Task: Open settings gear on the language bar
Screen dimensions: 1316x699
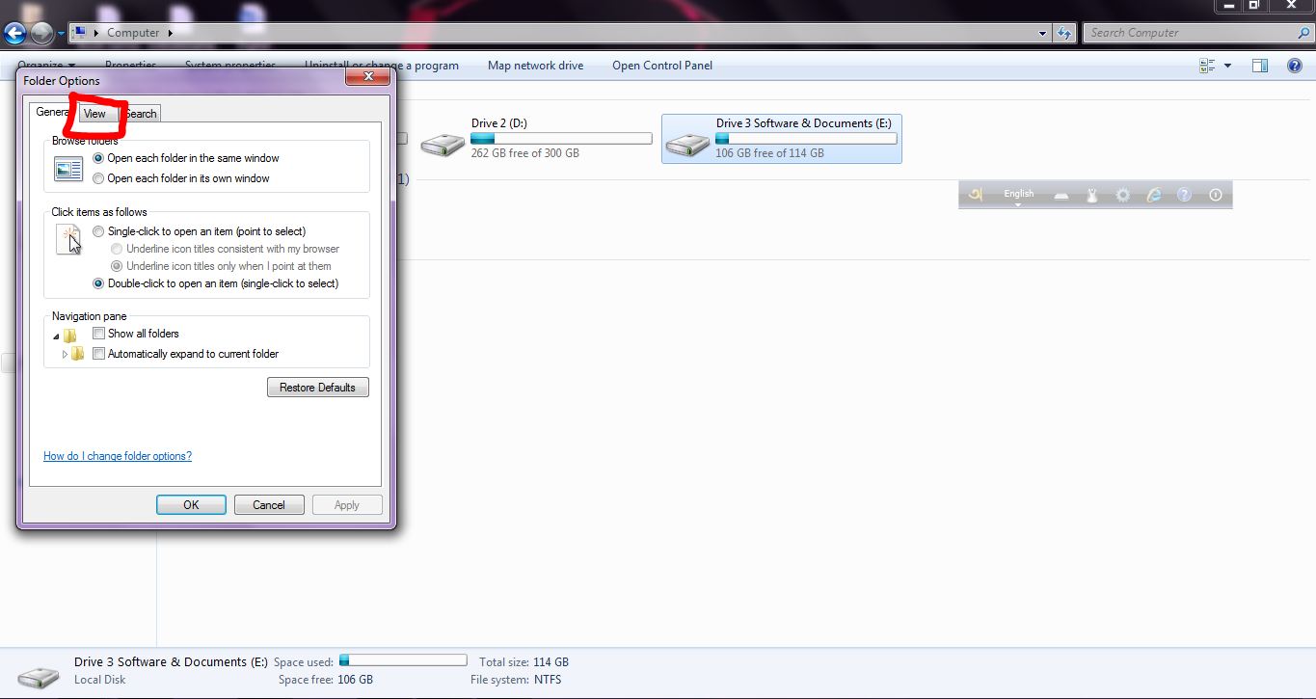Action: tap(1122, 195)
